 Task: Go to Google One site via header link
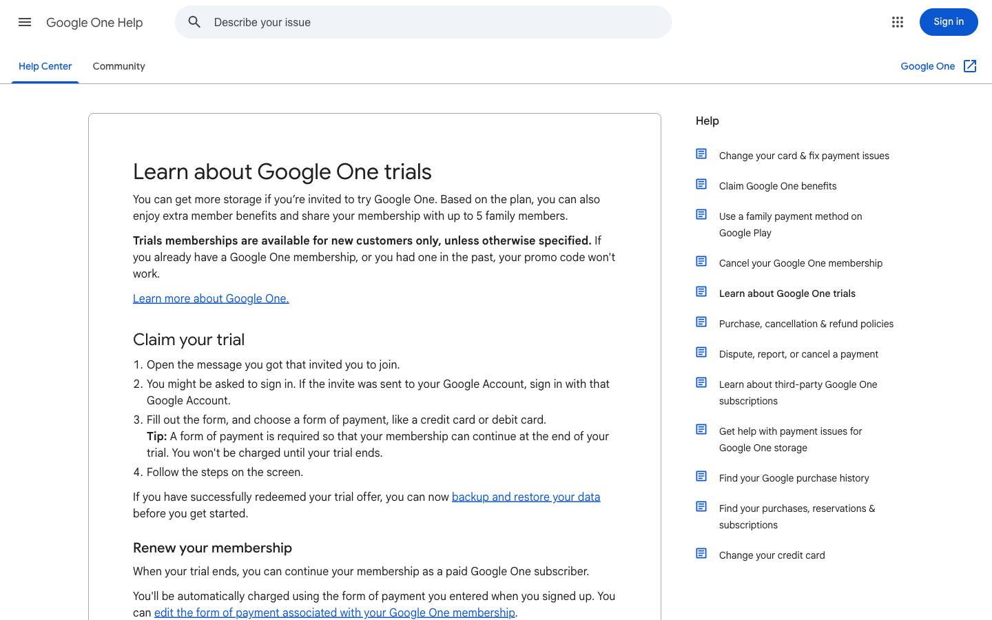point(928,66)
